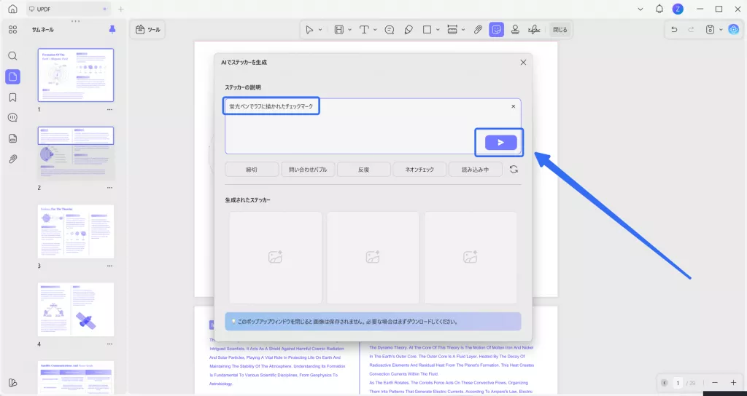Screen dimensions: 747x396
Task: Select the pointer cursor tool
Action: click(309, 29)
